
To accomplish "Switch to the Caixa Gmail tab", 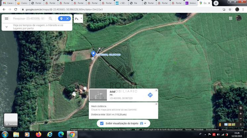I will (x=8, y=3).
